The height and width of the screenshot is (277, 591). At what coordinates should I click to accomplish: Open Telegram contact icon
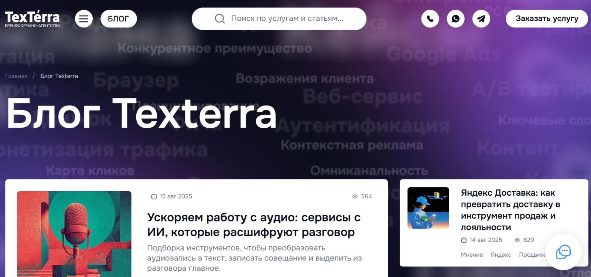[x=481, y=18]
